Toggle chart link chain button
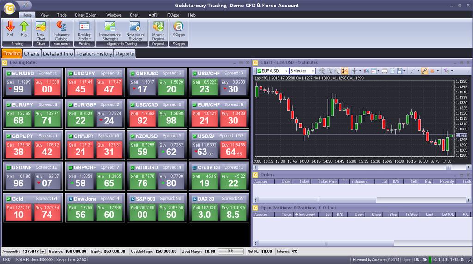 pos(424,71)
